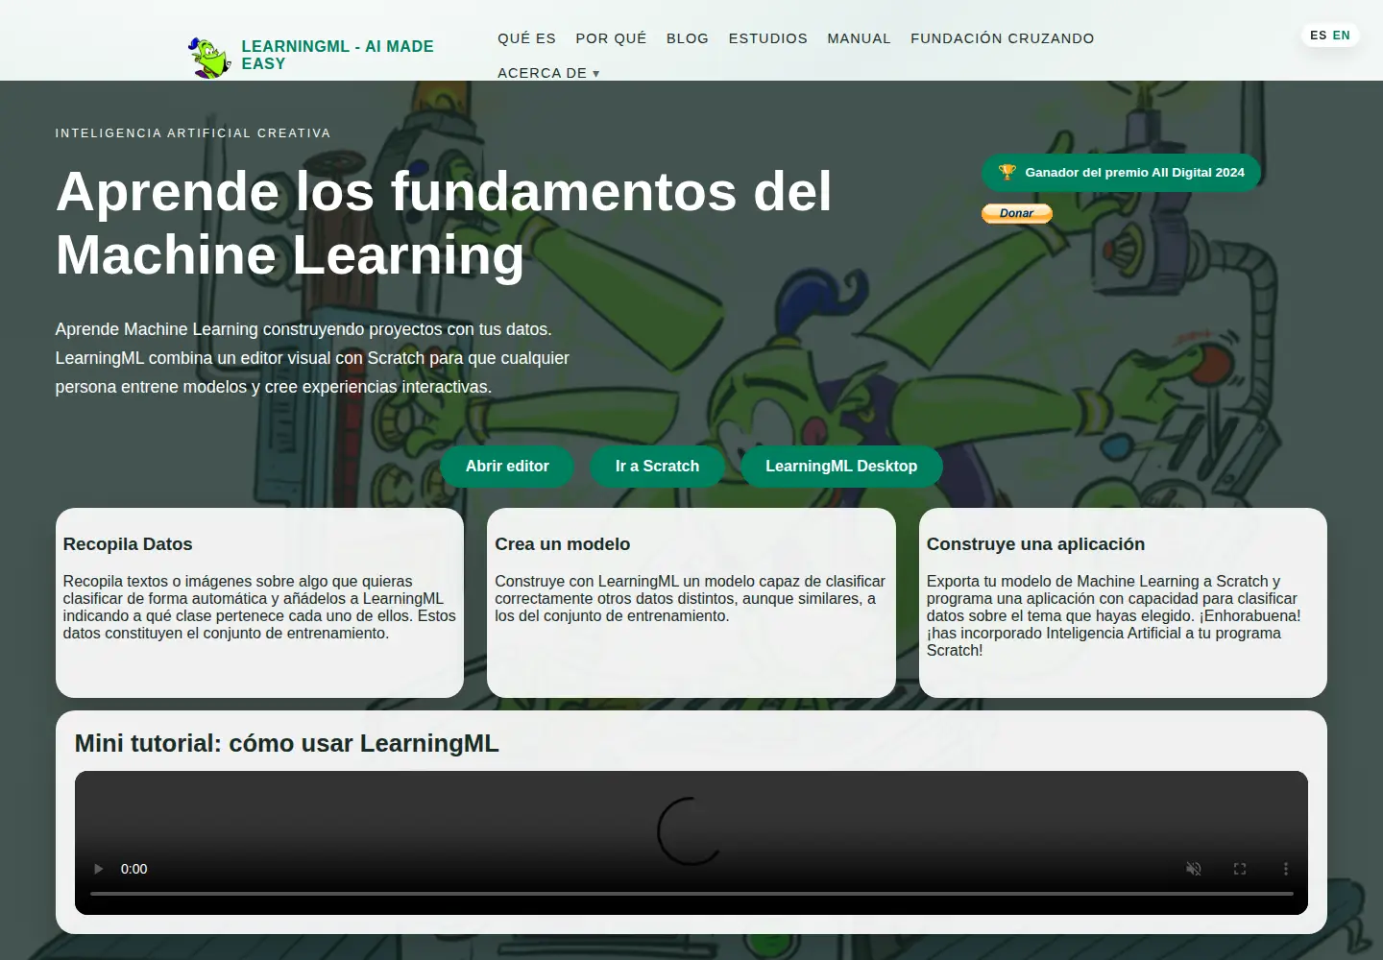1383x960 pixels.
Task: Play the mini tutorial video
Action: point(98,869)
